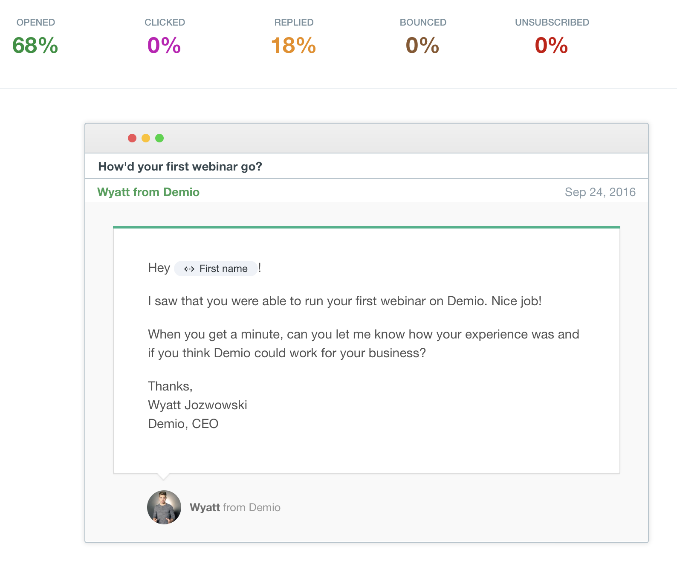
Task: Click the CLICKED label
Action: point(165,22)
